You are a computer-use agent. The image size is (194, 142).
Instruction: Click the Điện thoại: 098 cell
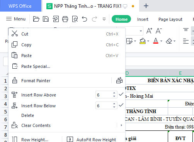(159, 127)
